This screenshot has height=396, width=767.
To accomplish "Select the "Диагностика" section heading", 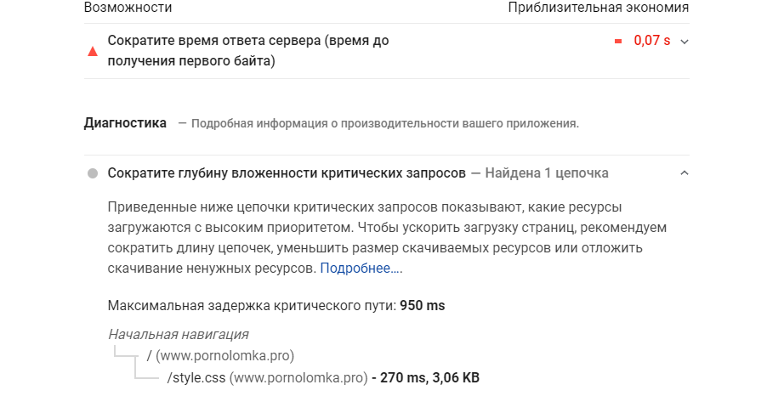I will pyautogui.click(x=125, y=123).
